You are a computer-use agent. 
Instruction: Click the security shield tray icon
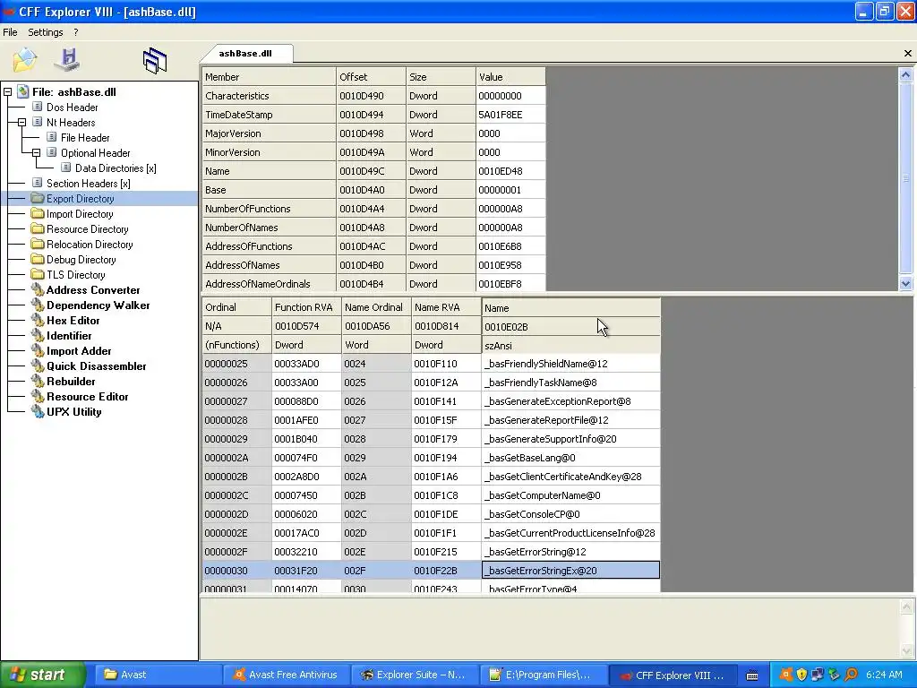(801, 675)
